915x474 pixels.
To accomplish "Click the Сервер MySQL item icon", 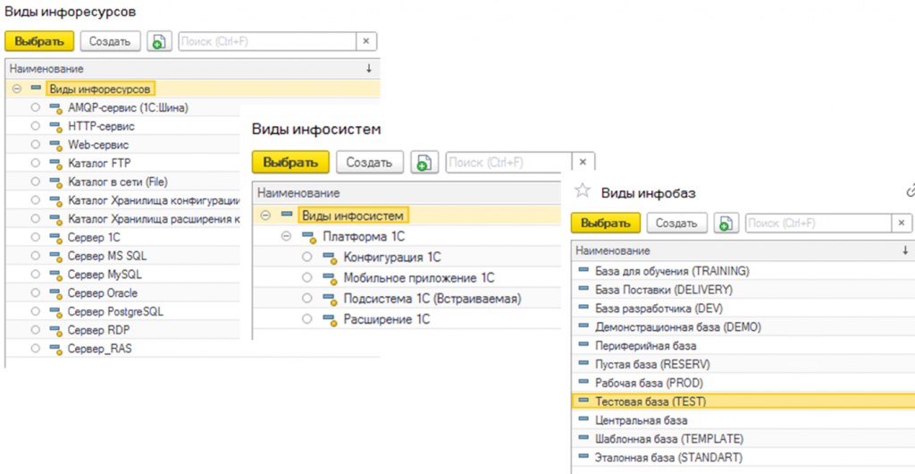I will (55, 275).
